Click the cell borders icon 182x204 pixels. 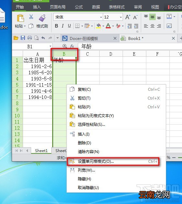click(78, 26)
